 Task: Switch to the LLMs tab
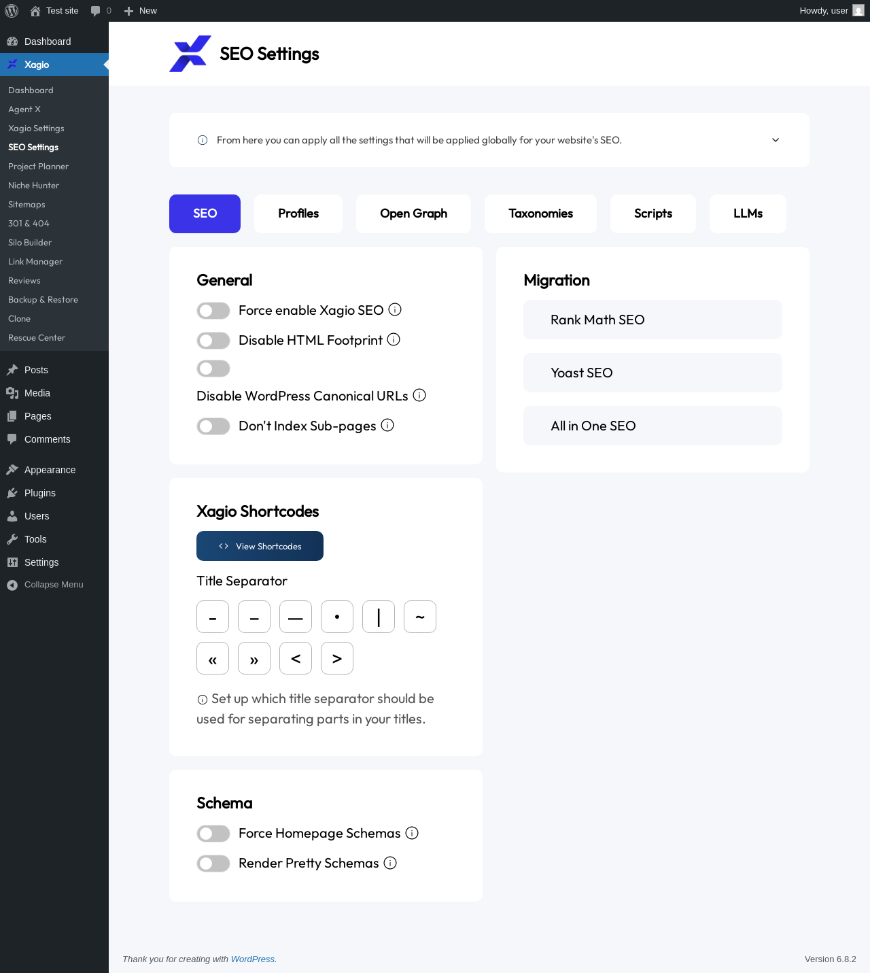[x=748, y=214]
